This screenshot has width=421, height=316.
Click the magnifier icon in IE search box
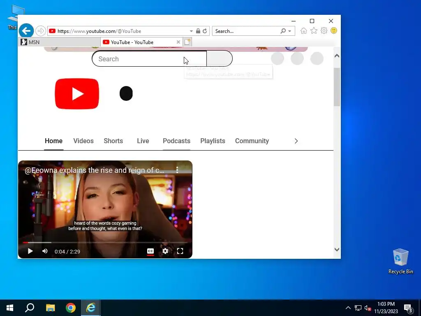(283, 31)
